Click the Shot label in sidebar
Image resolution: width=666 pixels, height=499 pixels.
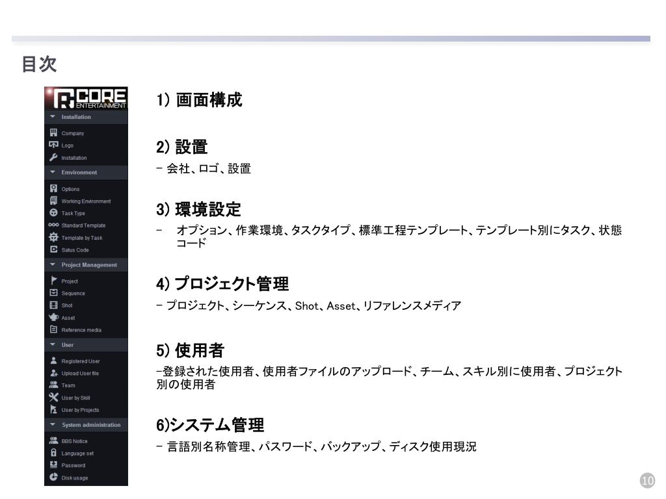(67, 305)
